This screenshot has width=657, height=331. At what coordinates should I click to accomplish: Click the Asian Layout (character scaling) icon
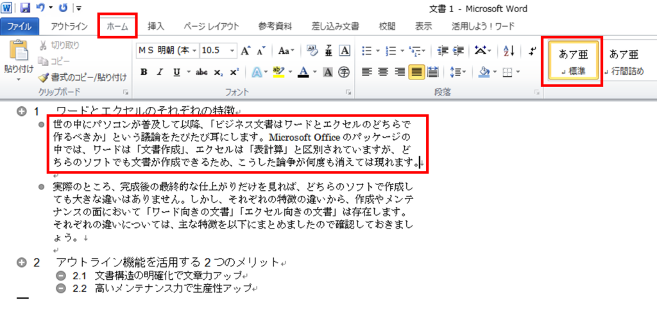click(480, 51)
